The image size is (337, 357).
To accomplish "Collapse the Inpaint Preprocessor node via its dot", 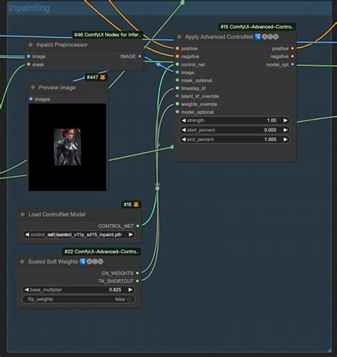I will click(31, 45).
